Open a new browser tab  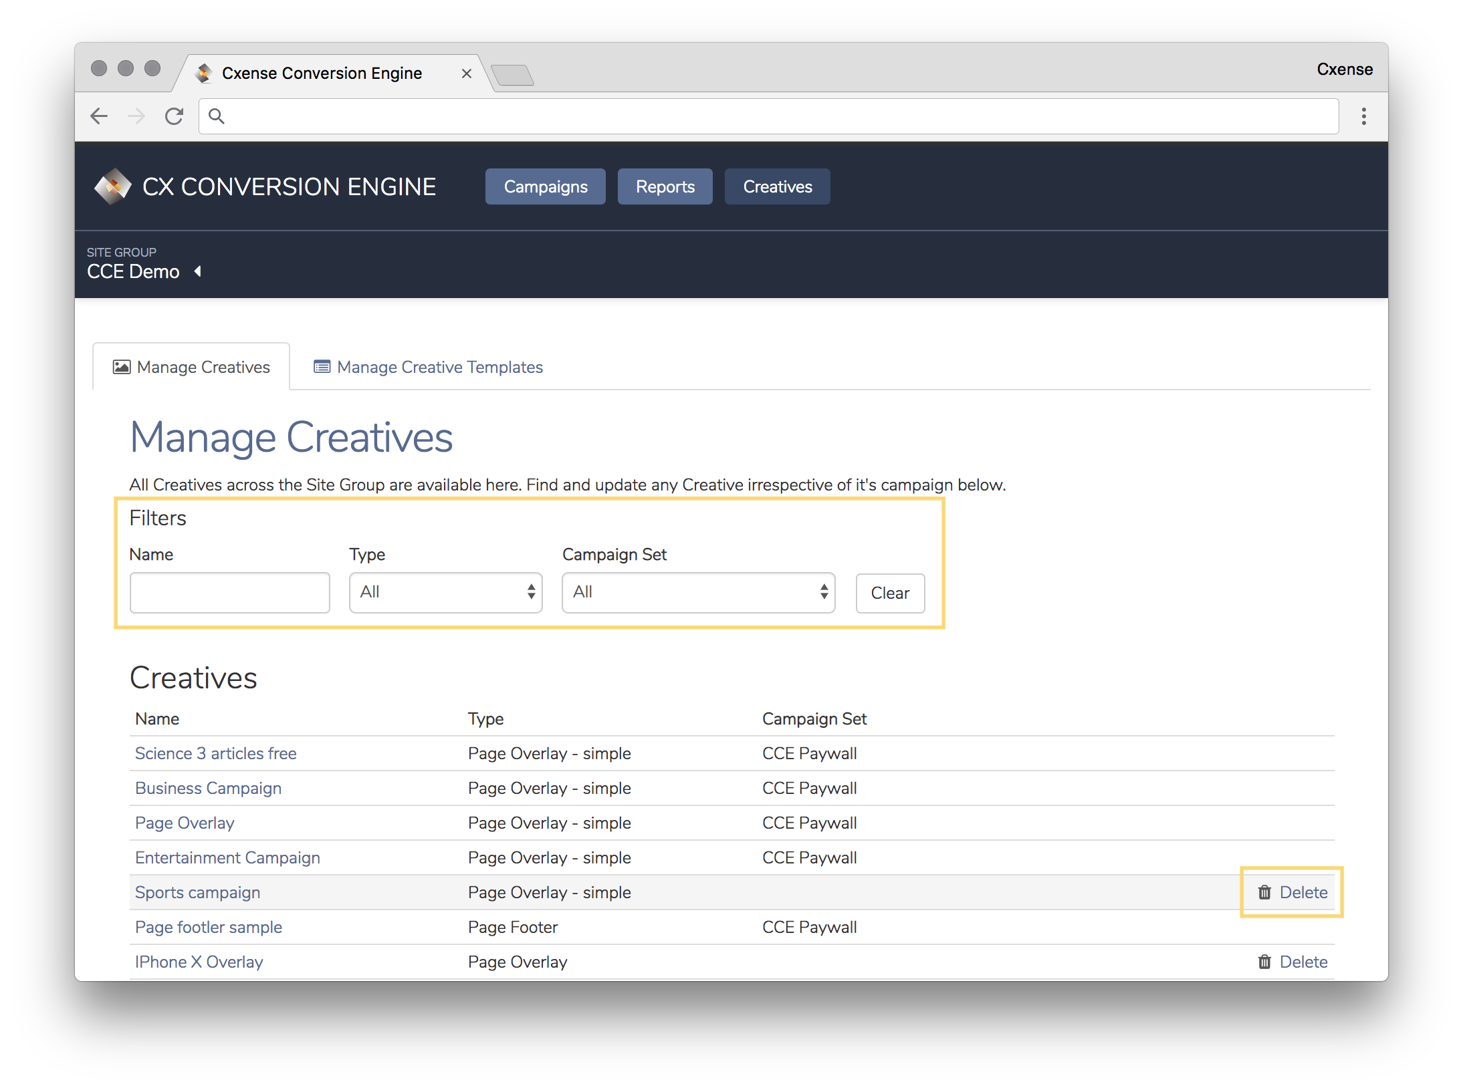(x=512, y=75)
